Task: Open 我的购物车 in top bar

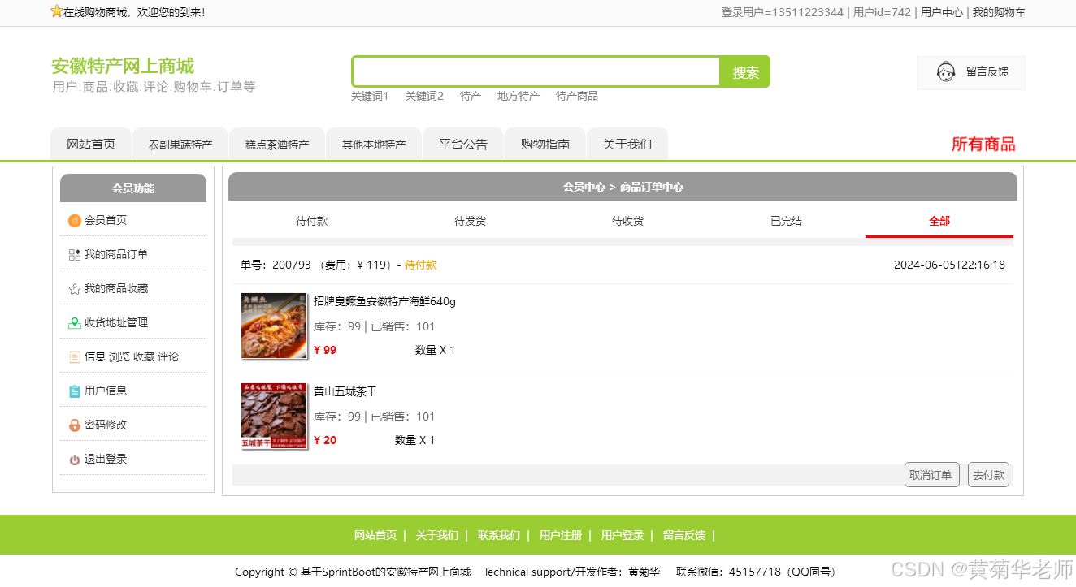Action: click(x=999, y=12)
